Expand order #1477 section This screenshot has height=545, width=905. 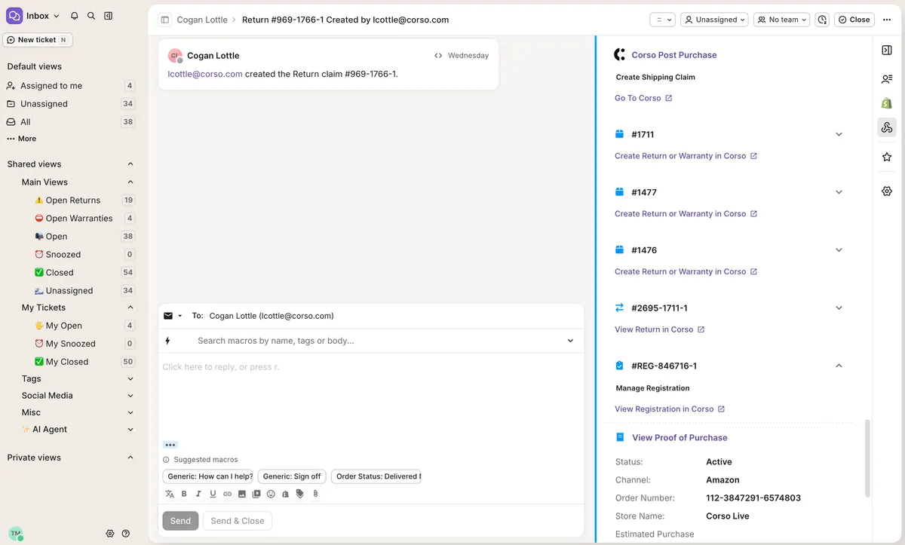point(839,192)
